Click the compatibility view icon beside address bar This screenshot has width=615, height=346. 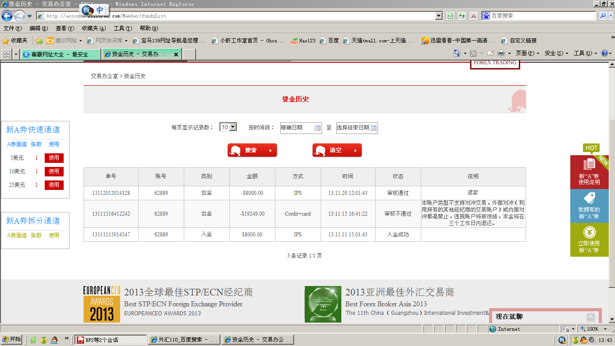[450, 16]
